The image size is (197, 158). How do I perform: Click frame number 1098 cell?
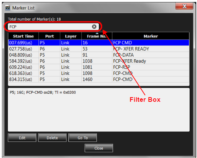coord(97,73)
